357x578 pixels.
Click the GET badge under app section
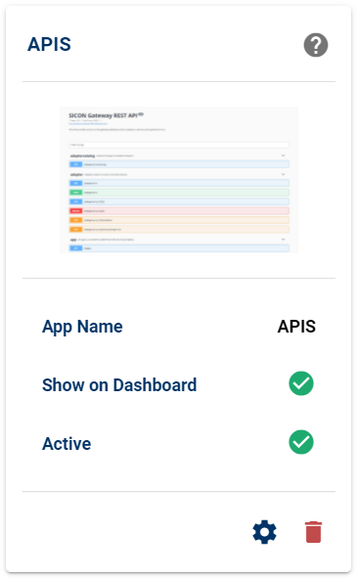(76, 248)
